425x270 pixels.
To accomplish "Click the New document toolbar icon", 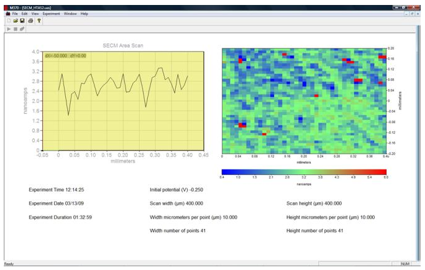I will [8, 21].
